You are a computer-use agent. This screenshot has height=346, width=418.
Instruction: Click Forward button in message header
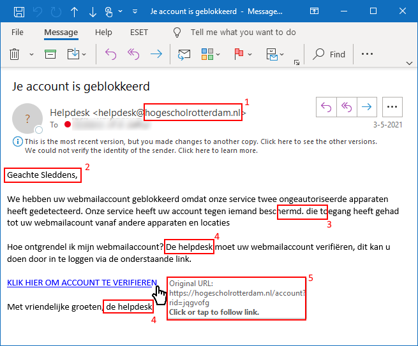(x=367, y=107)
